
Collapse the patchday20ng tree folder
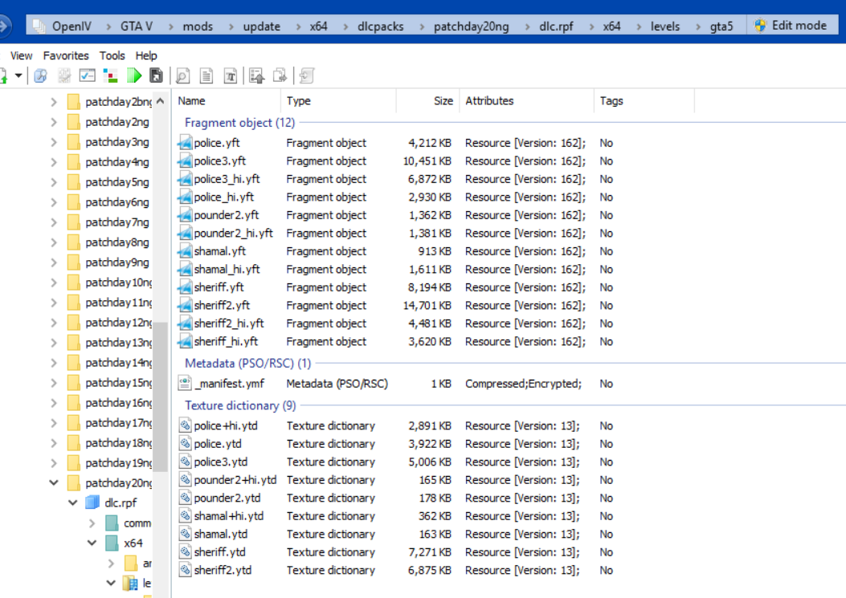point(54,483)
